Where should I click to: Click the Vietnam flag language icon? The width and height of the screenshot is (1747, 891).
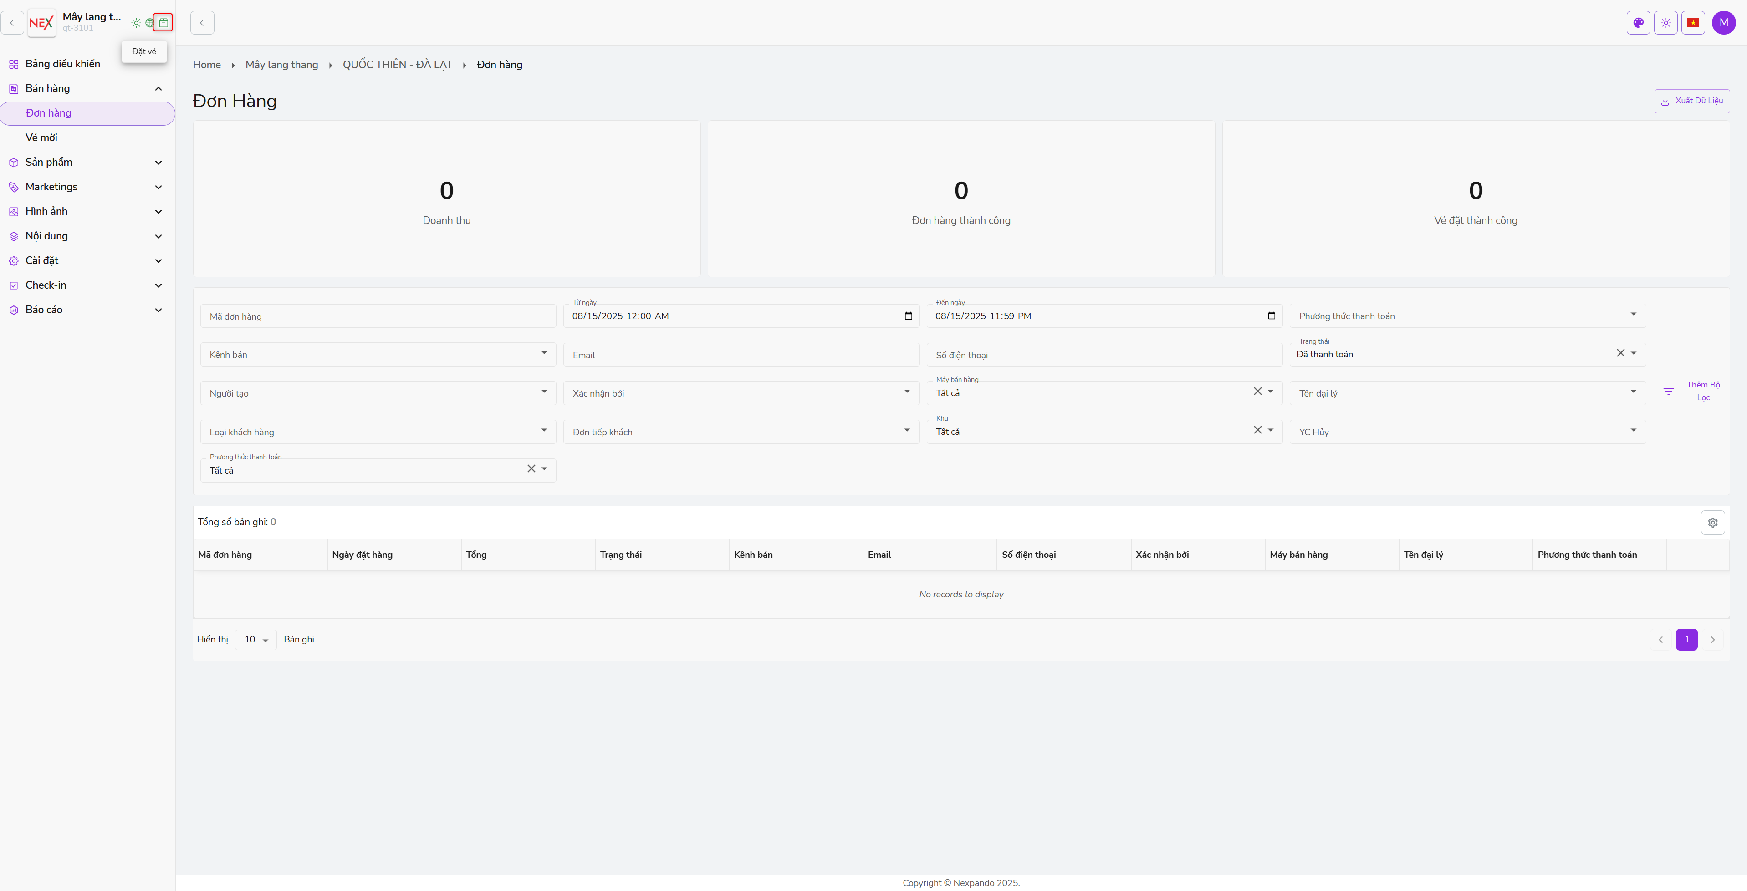(x=1693, y=22)
